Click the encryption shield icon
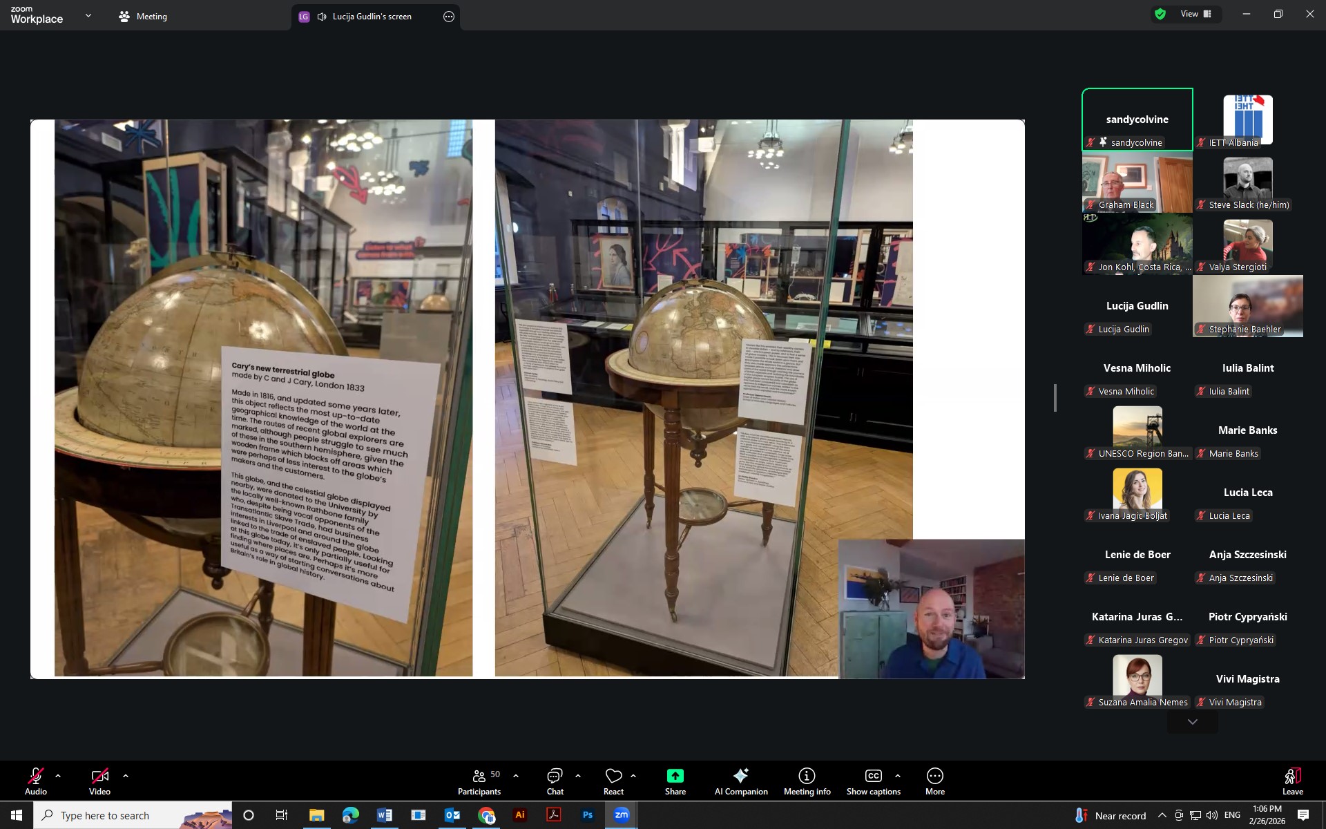Viewport: 1326px width, 829px height. pos(1160,14)
